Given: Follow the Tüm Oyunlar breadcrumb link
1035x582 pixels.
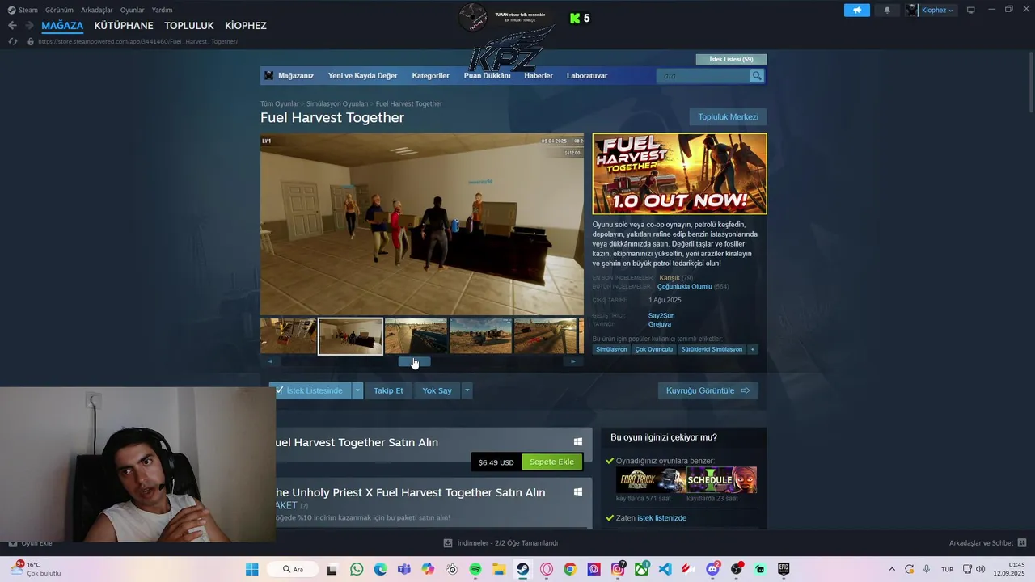Looking at the screenshot, I should (x=280, y=104).
